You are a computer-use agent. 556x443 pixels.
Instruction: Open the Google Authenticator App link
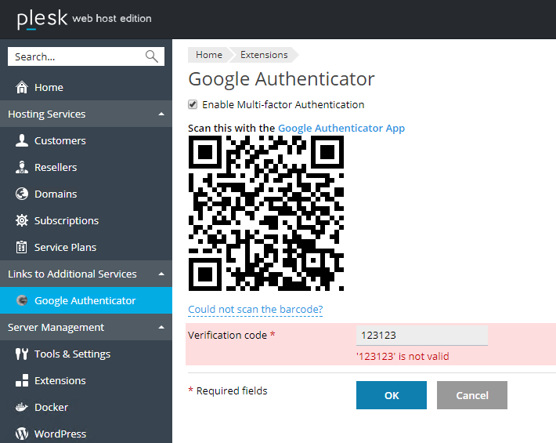pos(341,128)
